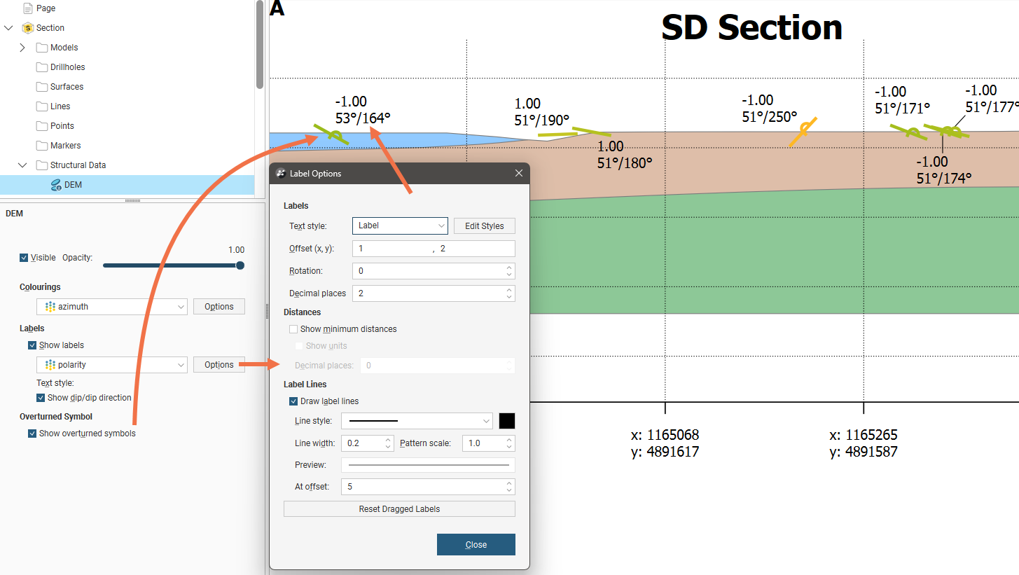Select the Points folder tree item
This screenshot has height=575, width=1019.
pyautogui.click(x=62, y=126)
